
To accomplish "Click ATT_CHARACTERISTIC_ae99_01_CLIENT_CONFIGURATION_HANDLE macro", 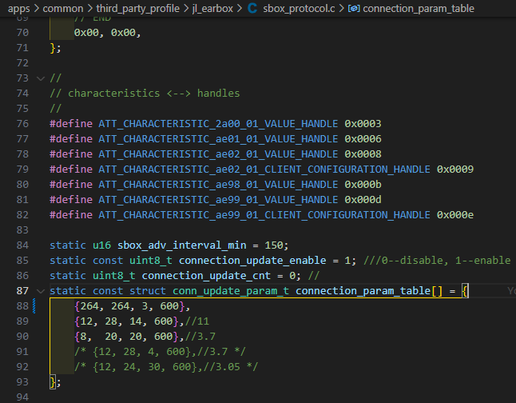I will (264, 215).
